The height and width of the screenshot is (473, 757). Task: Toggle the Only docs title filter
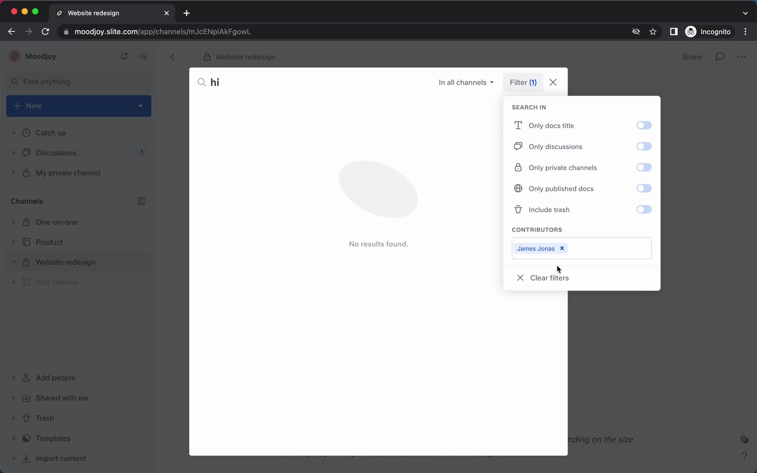coord(643,125)
